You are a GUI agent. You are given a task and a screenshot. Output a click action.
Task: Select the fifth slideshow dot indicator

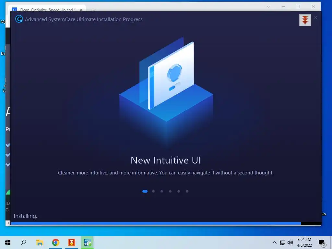(x=179, y=191)
